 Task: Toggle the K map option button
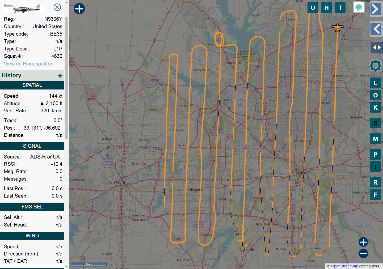[375, 108]
